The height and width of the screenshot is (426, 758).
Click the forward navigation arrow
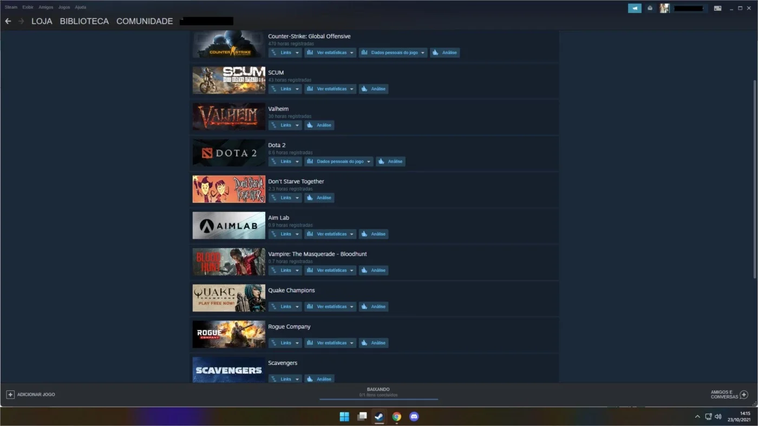tap(21, 21)
